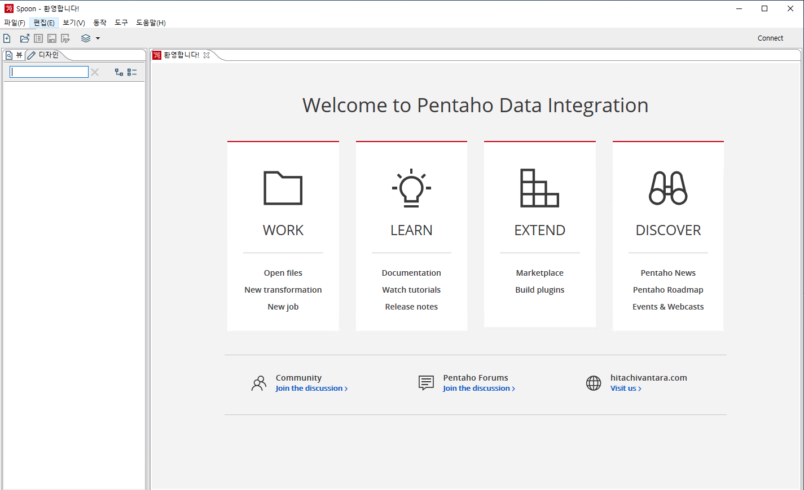The width and height of the screenshot is (804, 490).
Task: Minimize the Spoon window
Action: [x=739, y=8]
